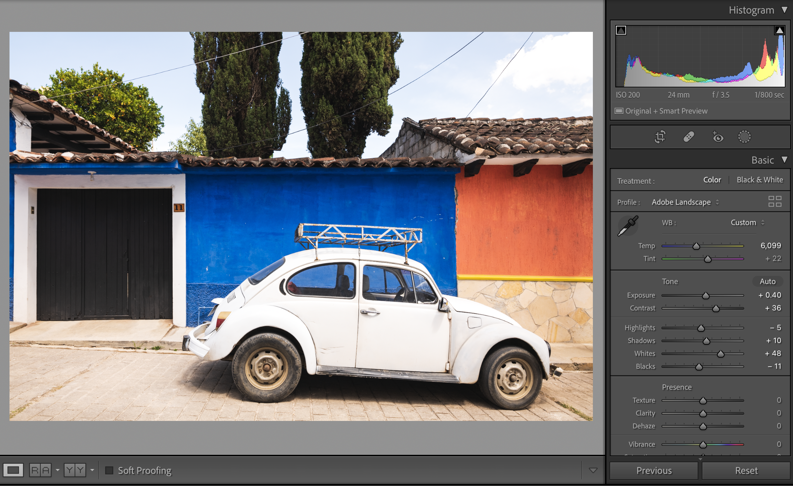
Task: Select the Healing tool icon
Action: pos(689,137)
